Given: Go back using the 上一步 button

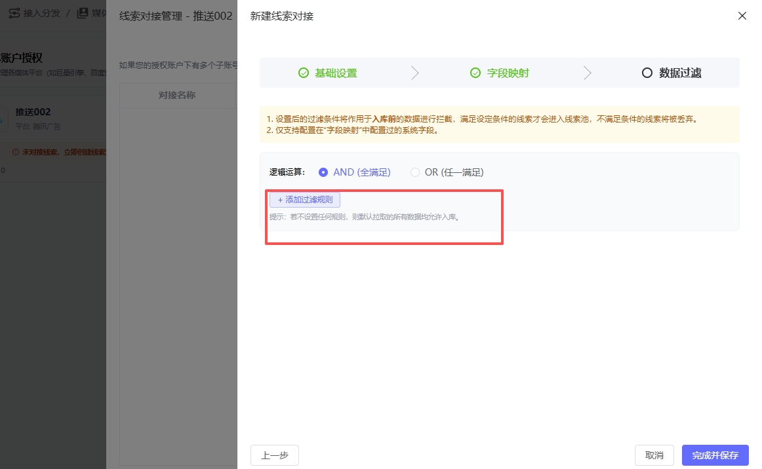Looking at the screenshot, I should click(x=274, y=455).
